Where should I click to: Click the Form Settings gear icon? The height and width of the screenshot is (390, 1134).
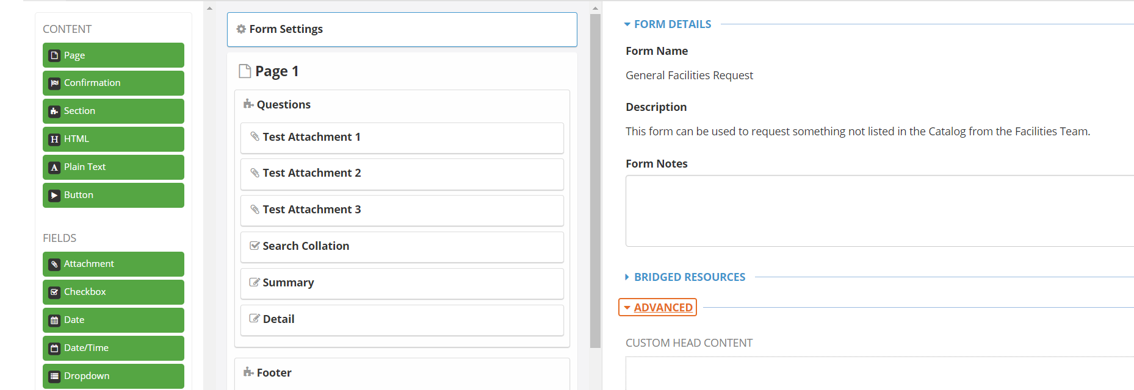(241, 29)
